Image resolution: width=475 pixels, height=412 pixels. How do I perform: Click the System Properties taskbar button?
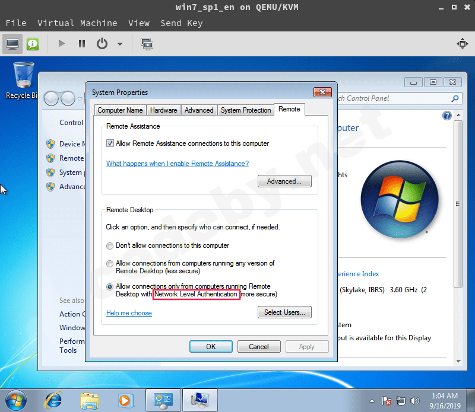point(200,400)
